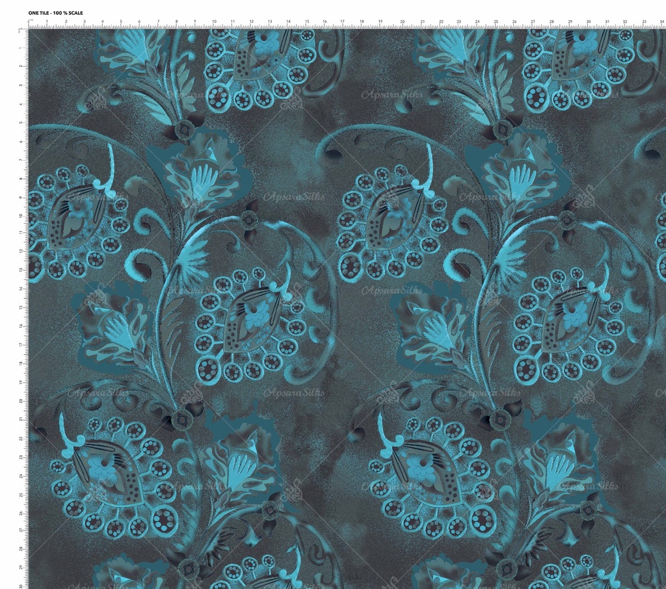Select the 2 mark on the top ruler

point(66,22)
